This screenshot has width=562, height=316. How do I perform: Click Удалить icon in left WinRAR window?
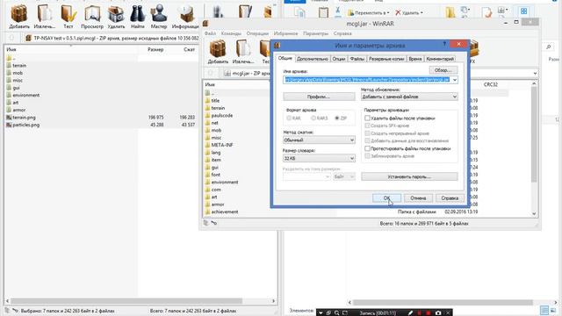pos(116,15)
